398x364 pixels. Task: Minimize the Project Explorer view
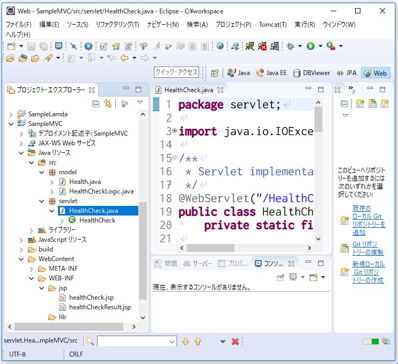[x=126, y=88]
